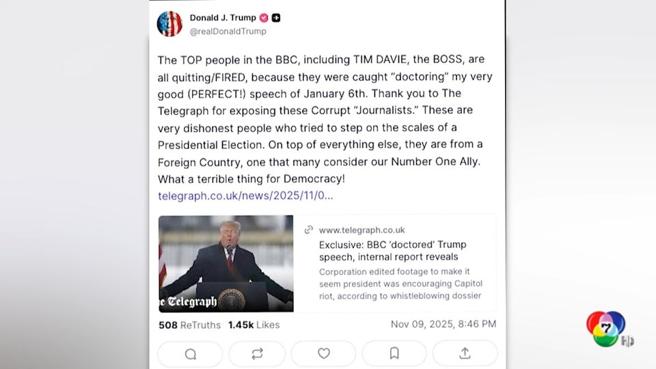Open Donald J. Trump profile avatar
This screenshot has height=369, width=656.
[169, 24]
